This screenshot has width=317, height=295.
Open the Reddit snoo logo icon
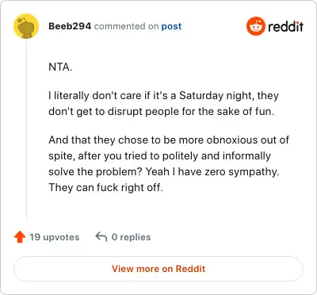click(255, 26)
